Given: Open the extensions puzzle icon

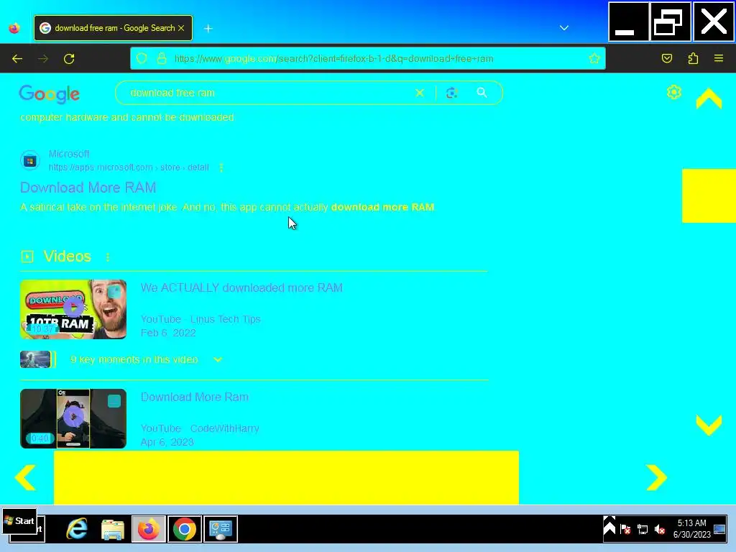Looking at the screenshot, I should (693, 58).
